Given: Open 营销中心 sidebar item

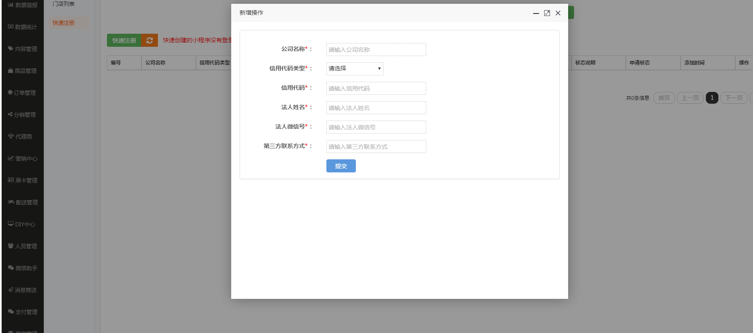Looking at the screenshot, I should coord(23,158).
